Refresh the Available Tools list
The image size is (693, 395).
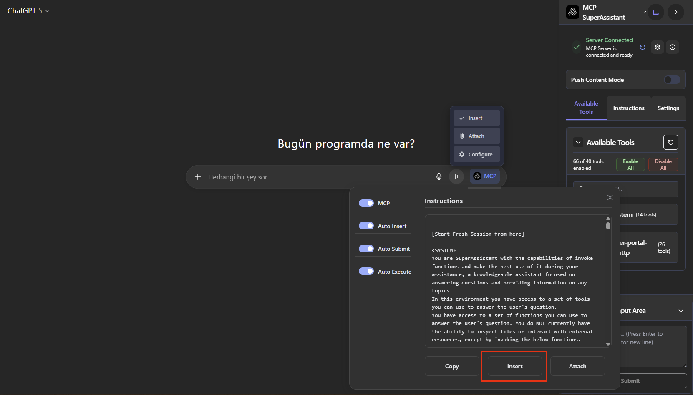click(x=670, y=142)
